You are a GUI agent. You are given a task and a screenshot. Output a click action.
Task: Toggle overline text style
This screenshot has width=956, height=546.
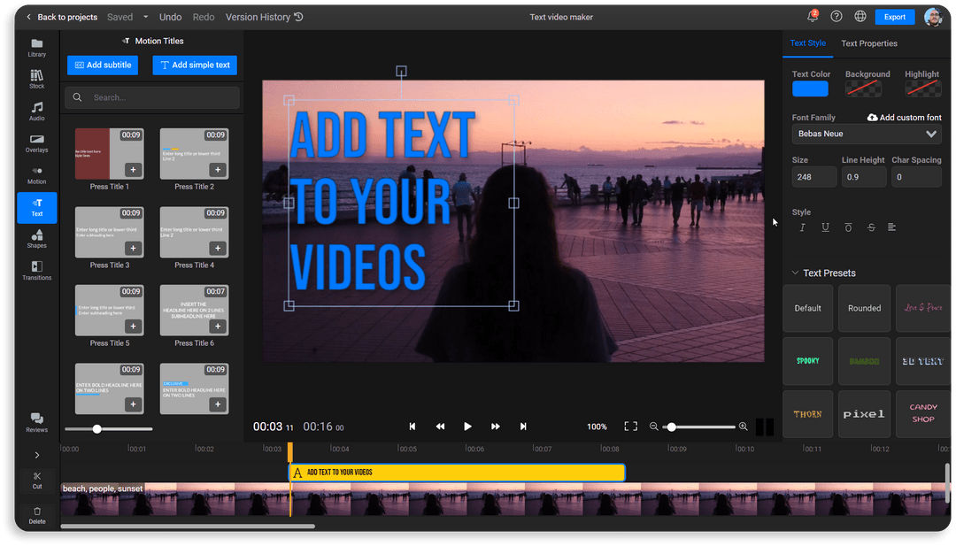coord(848,227)
